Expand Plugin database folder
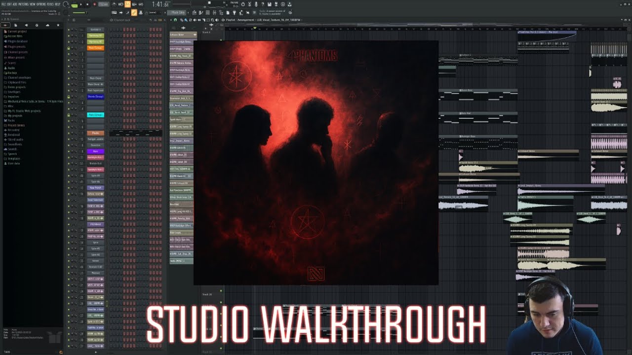632x355 pixels. pos(16,41)
